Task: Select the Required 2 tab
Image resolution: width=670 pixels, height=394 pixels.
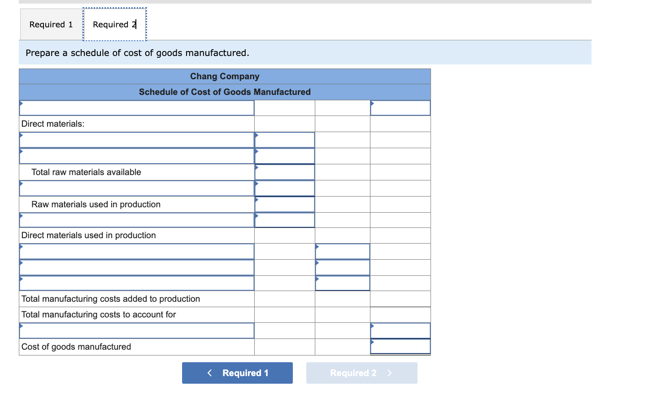Action: 114,24
